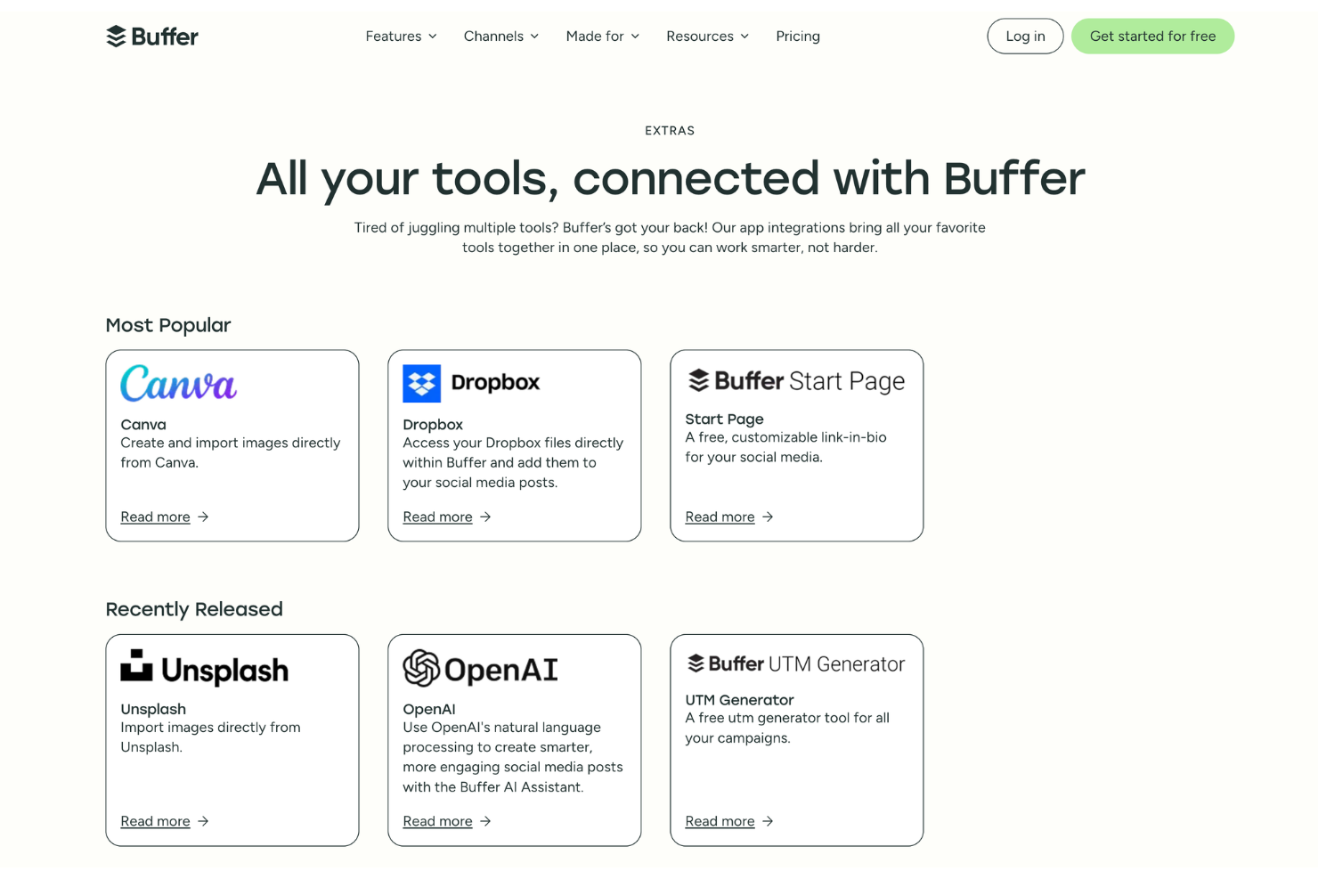Select Pricing in the navigation bar

pyautogui.click(x=797, y=36)
